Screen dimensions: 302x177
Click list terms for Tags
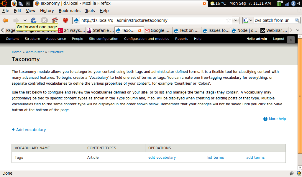pyautogui.click(x=216, y=157)
